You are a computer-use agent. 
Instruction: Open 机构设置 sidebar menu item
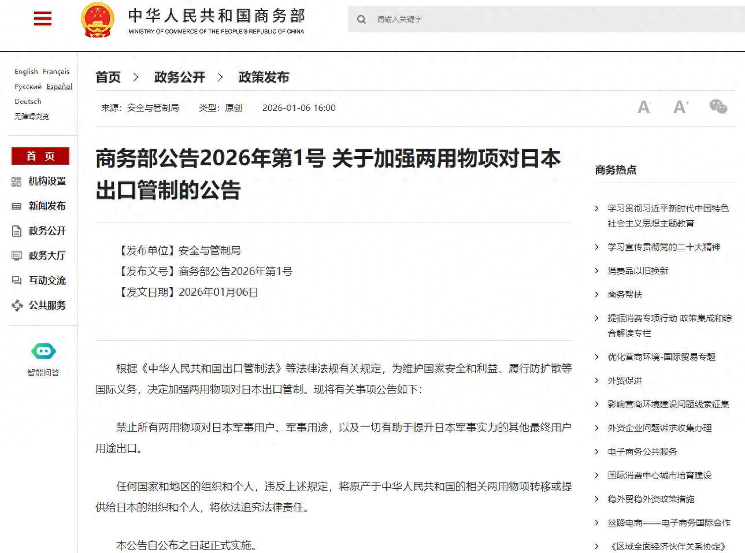point(47,181)
